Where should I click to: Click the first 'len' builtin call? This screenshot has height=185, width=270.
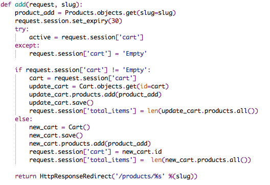[153, 111]
